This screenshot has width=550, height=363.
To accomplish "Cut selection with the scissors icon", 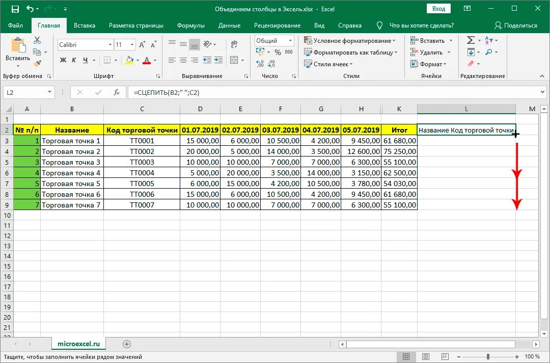I will point(37,40).
